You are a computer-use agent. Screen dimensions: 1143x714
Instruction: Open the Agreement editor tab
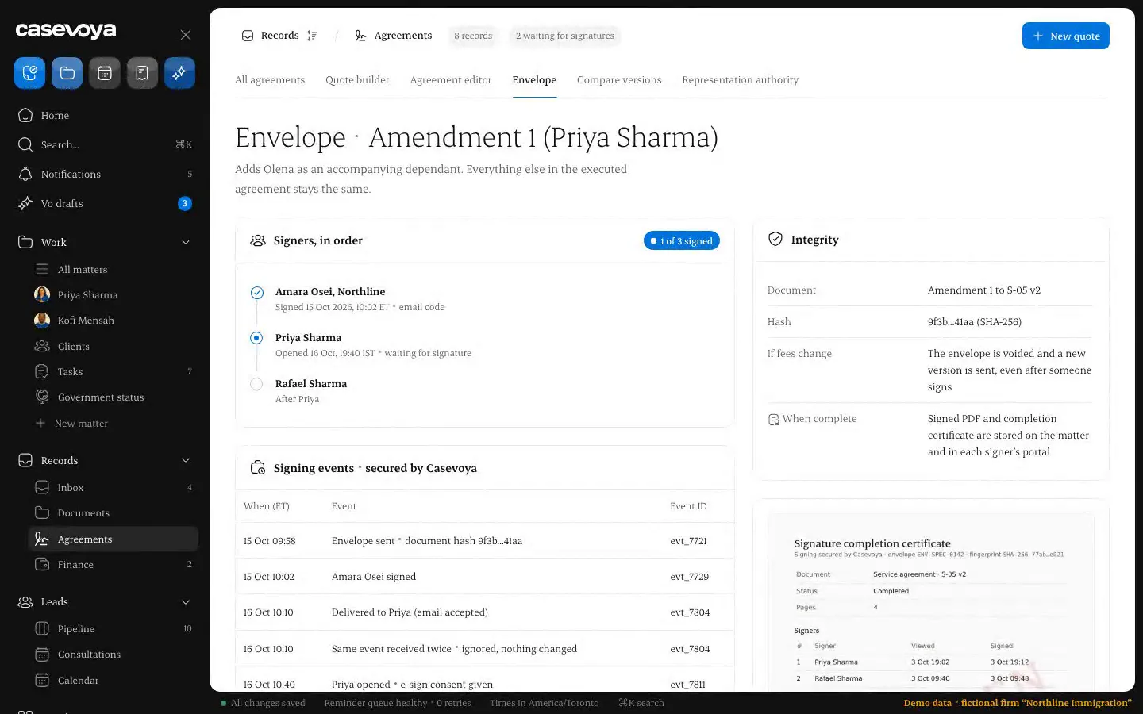(451, 80)
